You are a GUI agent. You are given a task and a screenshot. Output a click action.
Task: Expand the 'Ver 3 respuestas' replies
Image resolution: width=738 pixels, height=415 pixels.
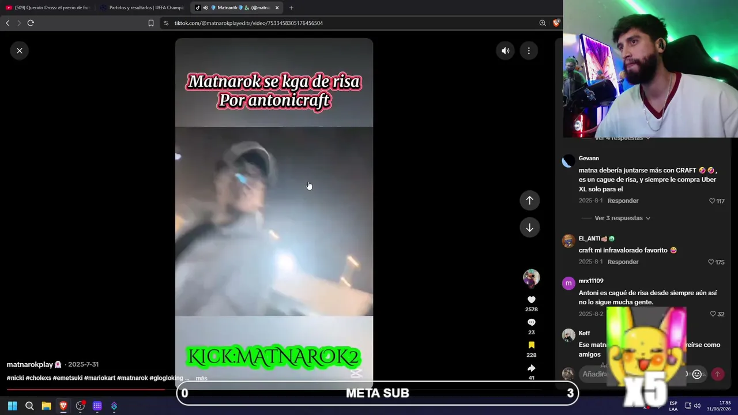[623, 218]
